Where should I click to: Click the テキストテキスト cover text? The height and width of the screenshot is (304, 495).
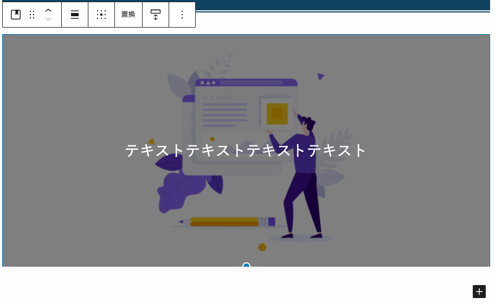point(246,150)
